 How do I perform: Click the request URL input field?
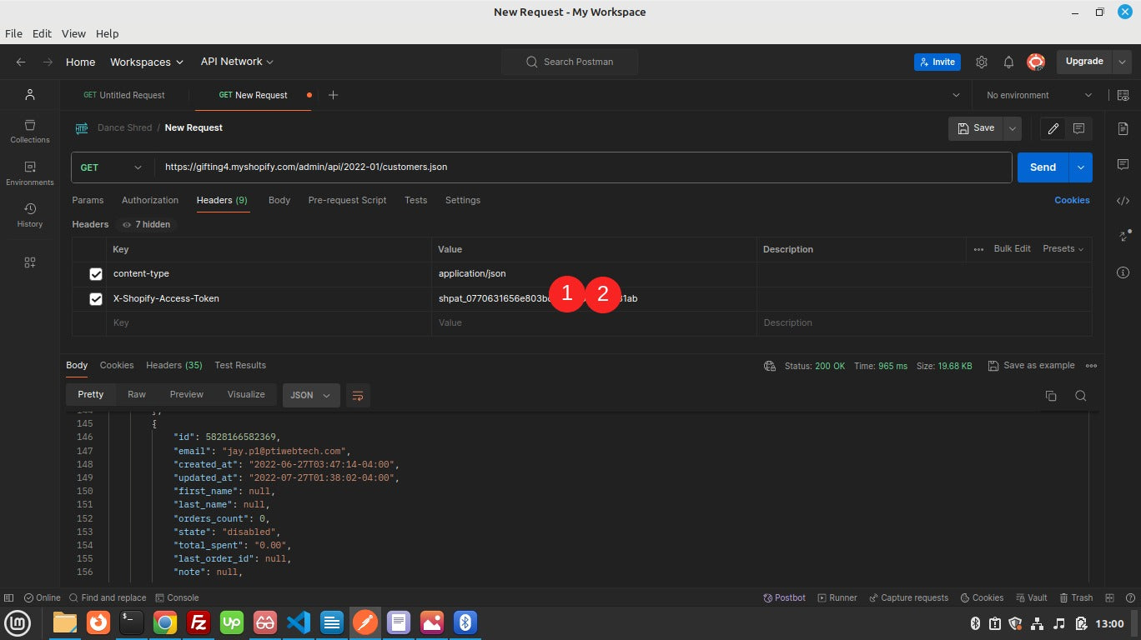pyautogui.click(x=583, y=167)
